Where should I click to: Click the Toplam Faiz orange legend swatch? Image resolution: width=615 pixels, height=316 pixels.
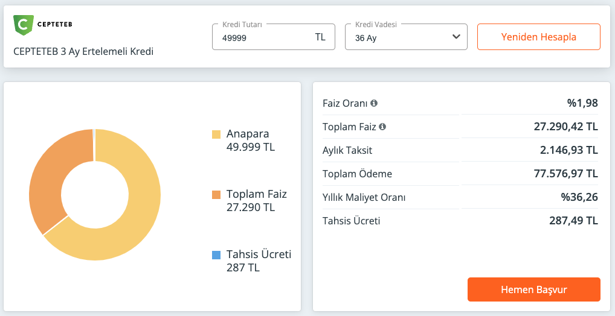click(x=216, y=195)
